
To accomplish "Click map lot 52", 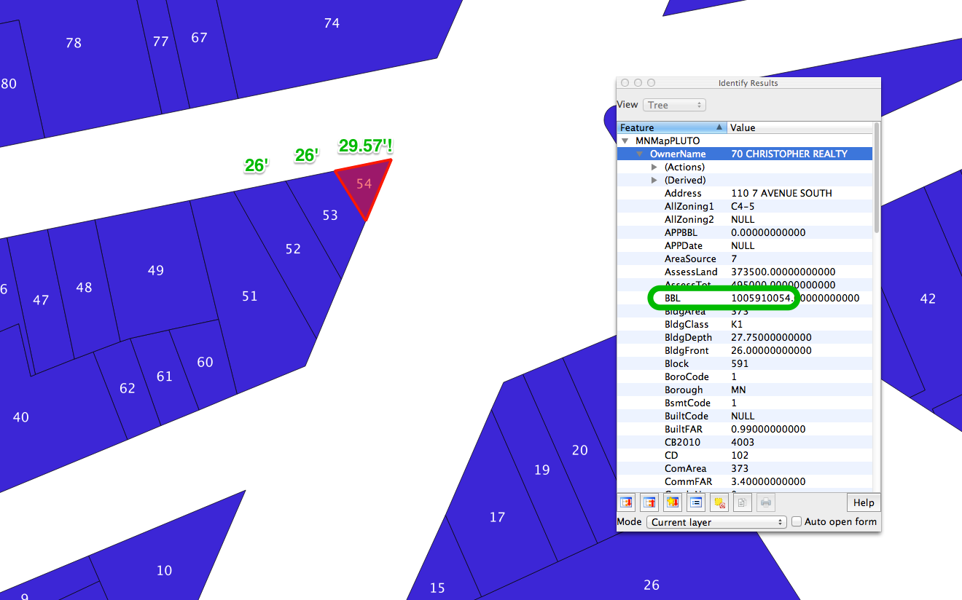I will point(293,249).
